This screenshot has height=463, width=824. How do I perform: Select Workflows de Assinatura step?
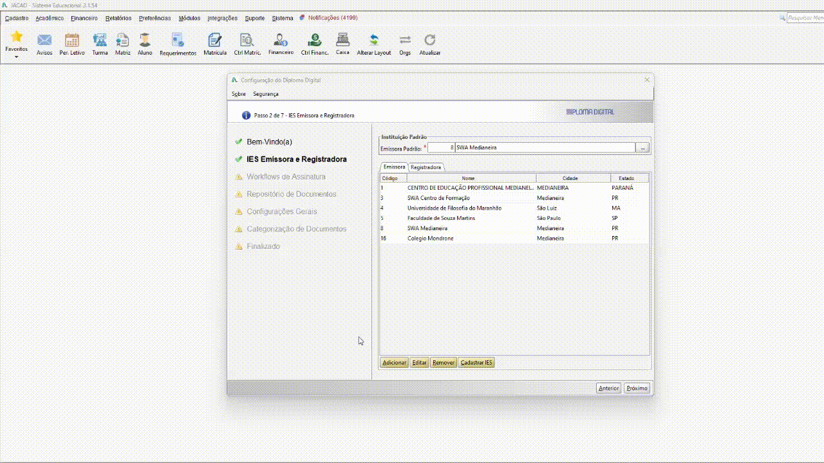(286, 176)
